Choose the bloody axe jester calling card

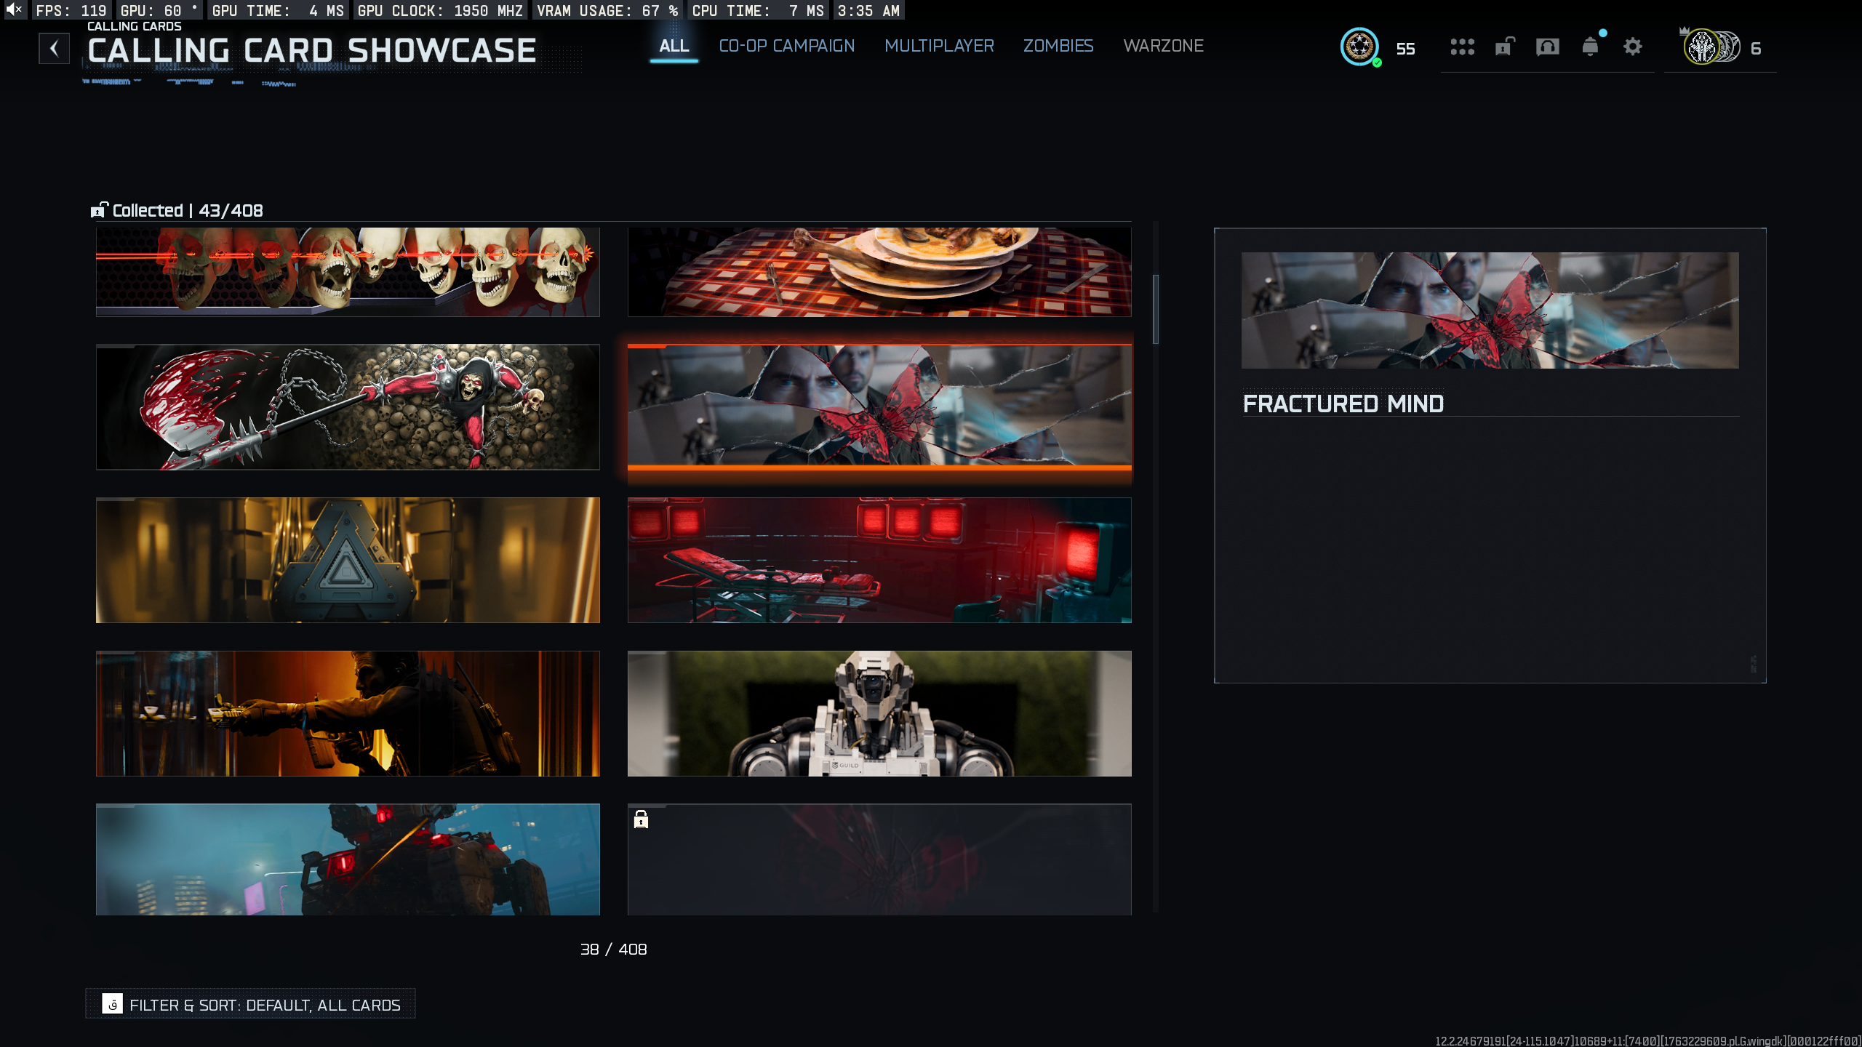point(348,407)
